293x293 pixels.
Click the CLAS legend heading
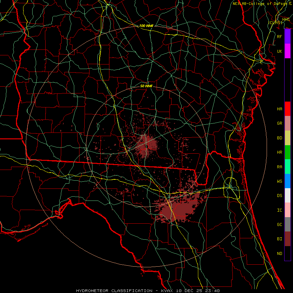point(275,22)
